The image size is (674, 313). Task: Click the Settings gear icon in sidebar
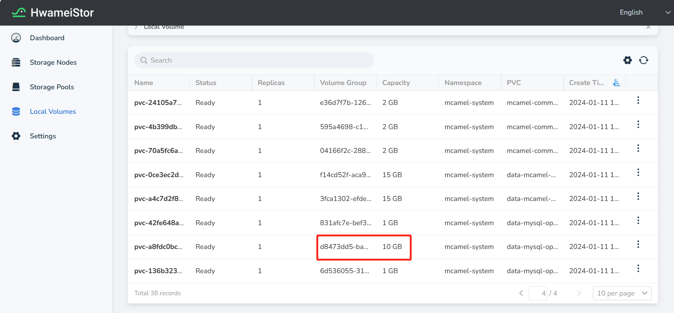(16, 136)
